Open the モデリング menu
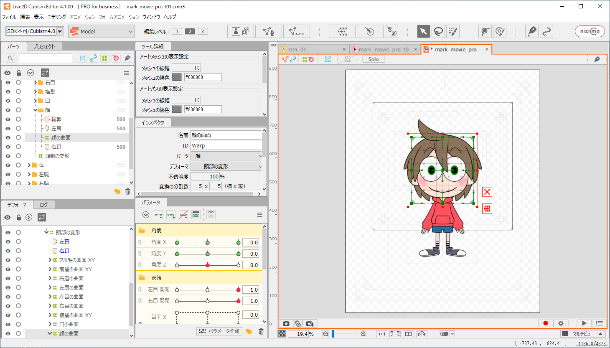The height and width of the screenshot is (348, 610). pos(57,17)
